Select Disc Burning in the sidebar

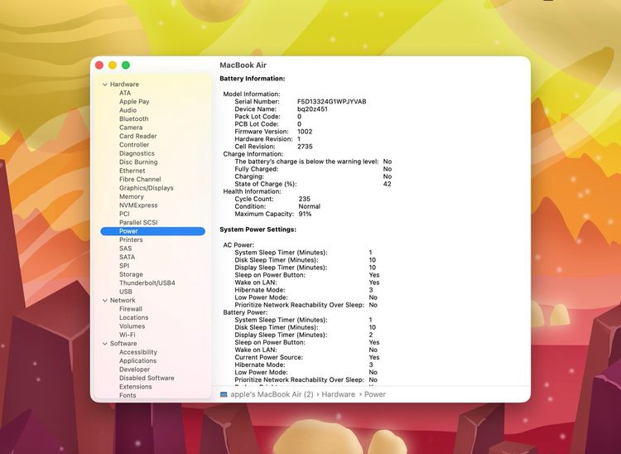click(138, 162)
